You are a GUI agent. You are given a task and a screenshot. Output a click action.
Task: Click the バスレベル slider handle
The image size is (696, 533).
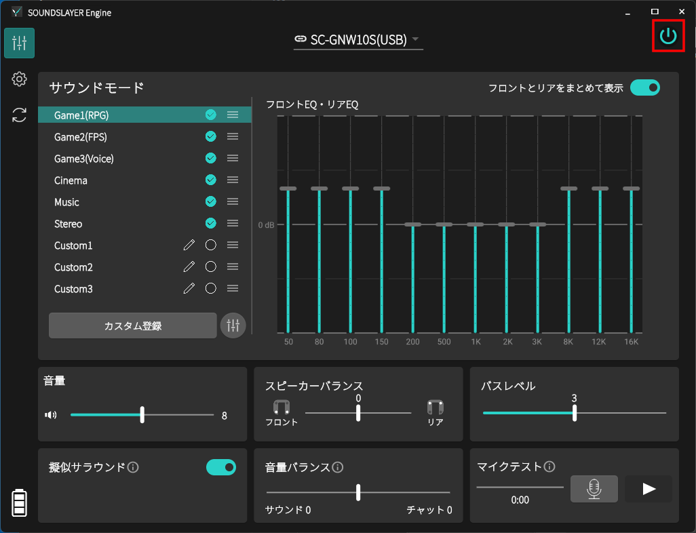coord(575,413)
